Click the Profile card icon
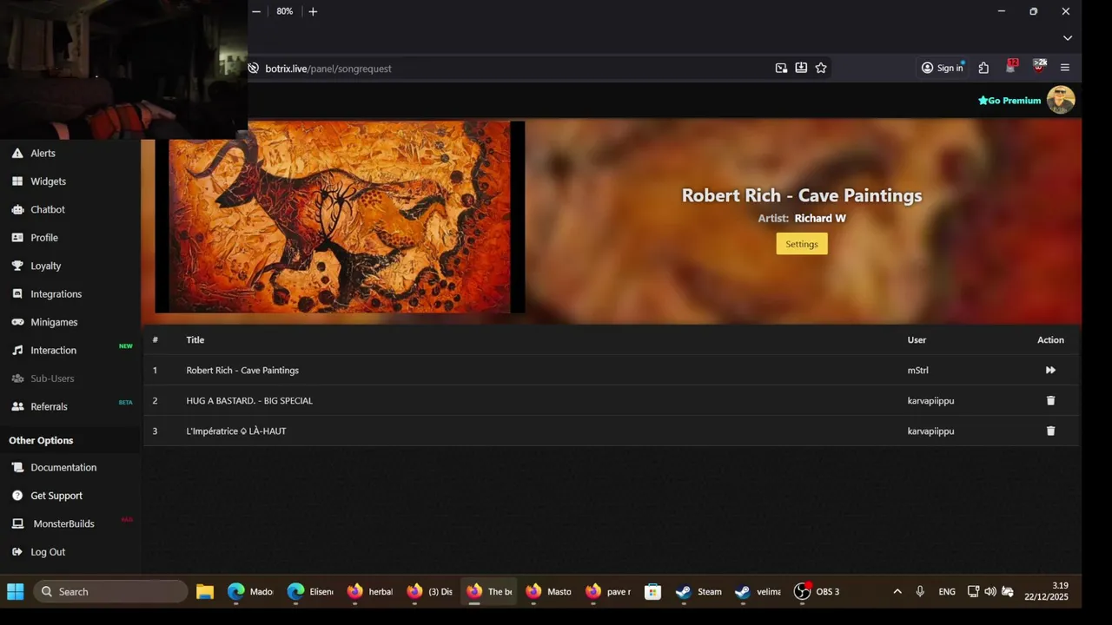The height and width of the screenshot is (625, 1112). click(x=17, y=238)
